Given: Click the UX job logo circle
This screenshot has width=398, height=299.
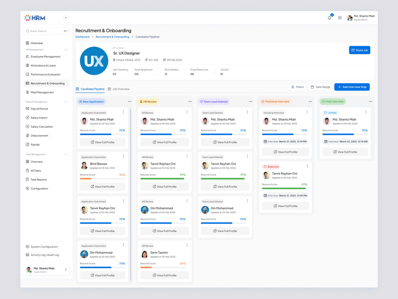Looking at the screenshot, I should pos(94,61).
